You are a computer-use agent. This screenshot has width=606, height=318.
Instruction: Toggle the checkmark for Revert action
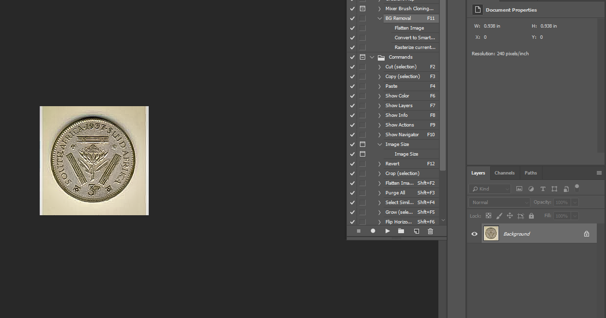[x=352, y=164]
